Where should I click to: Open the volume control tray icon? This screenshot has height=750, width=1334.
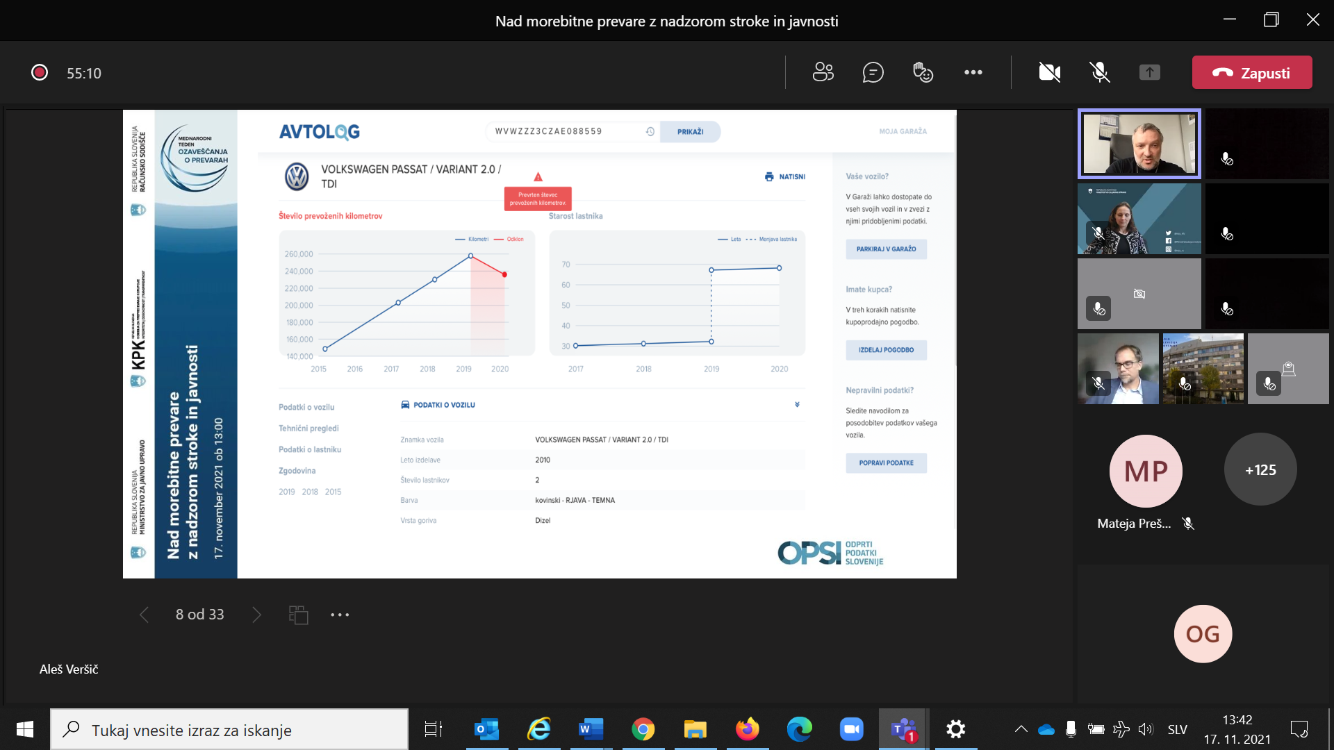(1146, 729)
